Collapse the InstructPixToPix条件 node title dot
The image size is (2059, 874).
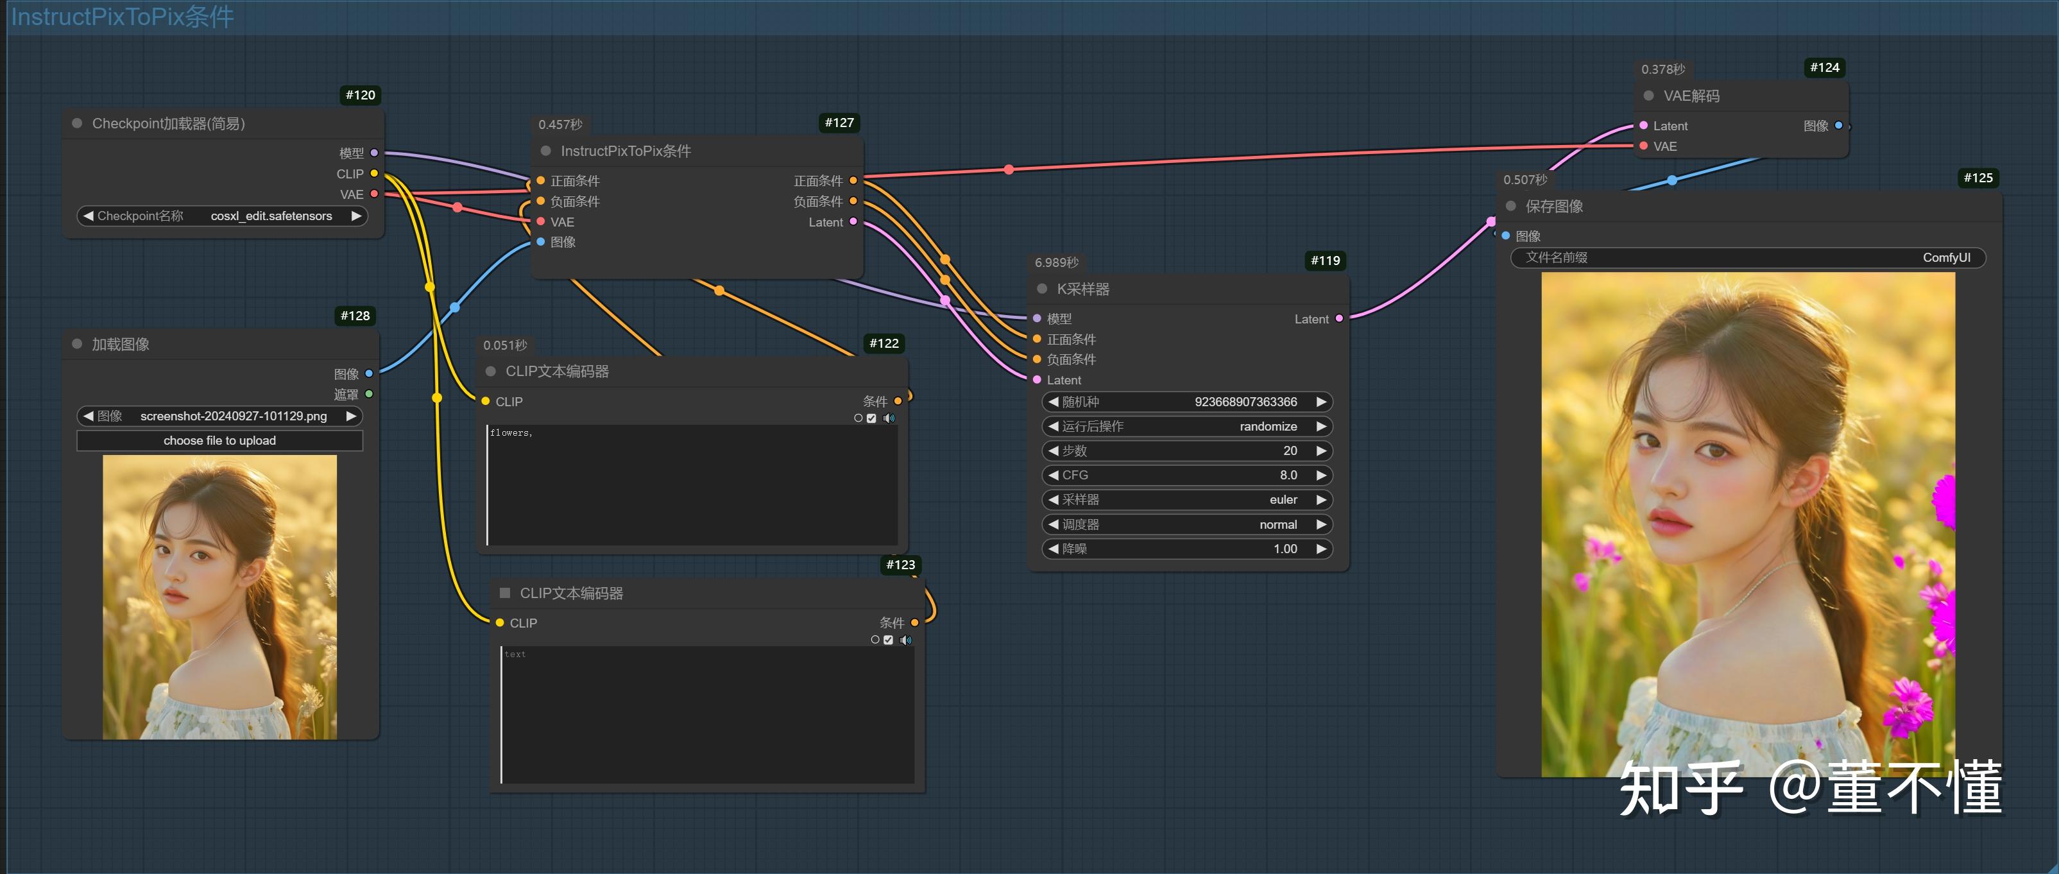coord(546,150)
